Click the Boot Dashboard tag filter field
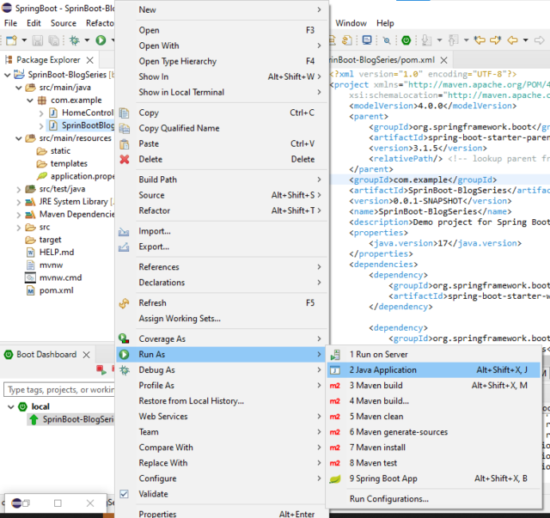This screenshot has height=518, width=550. coord(59,390)
